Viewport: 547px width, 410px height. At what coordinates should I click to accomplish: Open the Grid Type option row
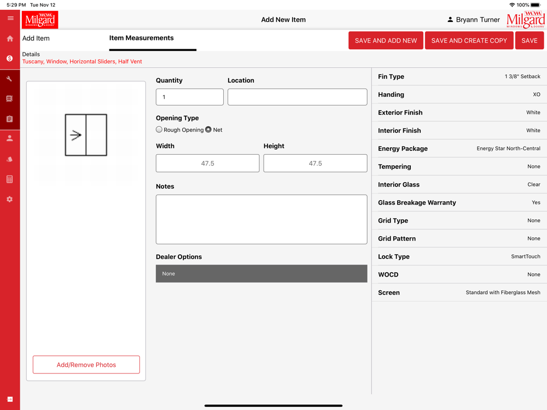click(x=459, y=221)
